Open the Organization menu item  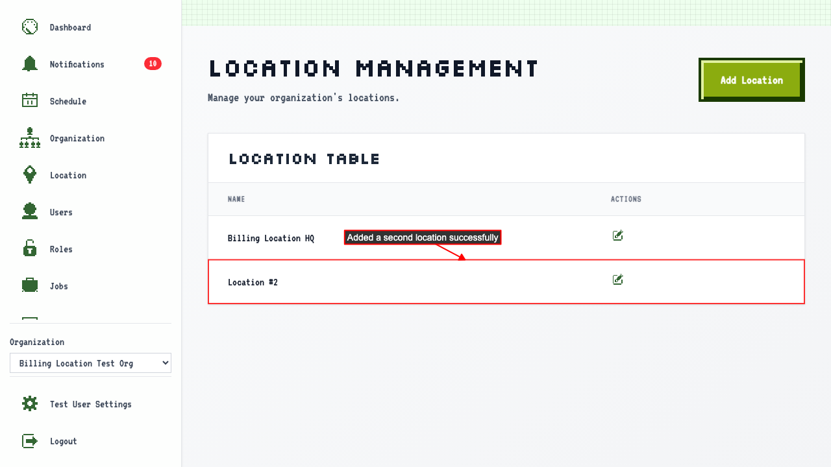pyautogui.click(x=77, y=138)
